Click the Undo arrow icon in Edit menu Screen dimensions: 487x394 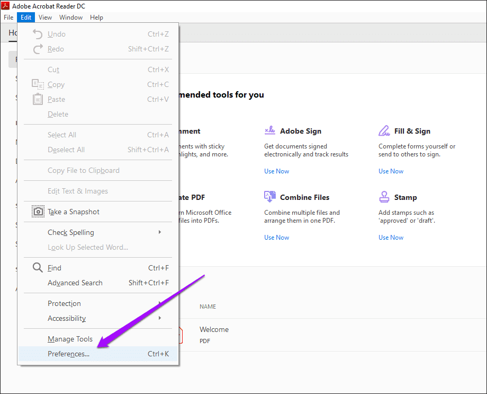(x=38, y=34)
